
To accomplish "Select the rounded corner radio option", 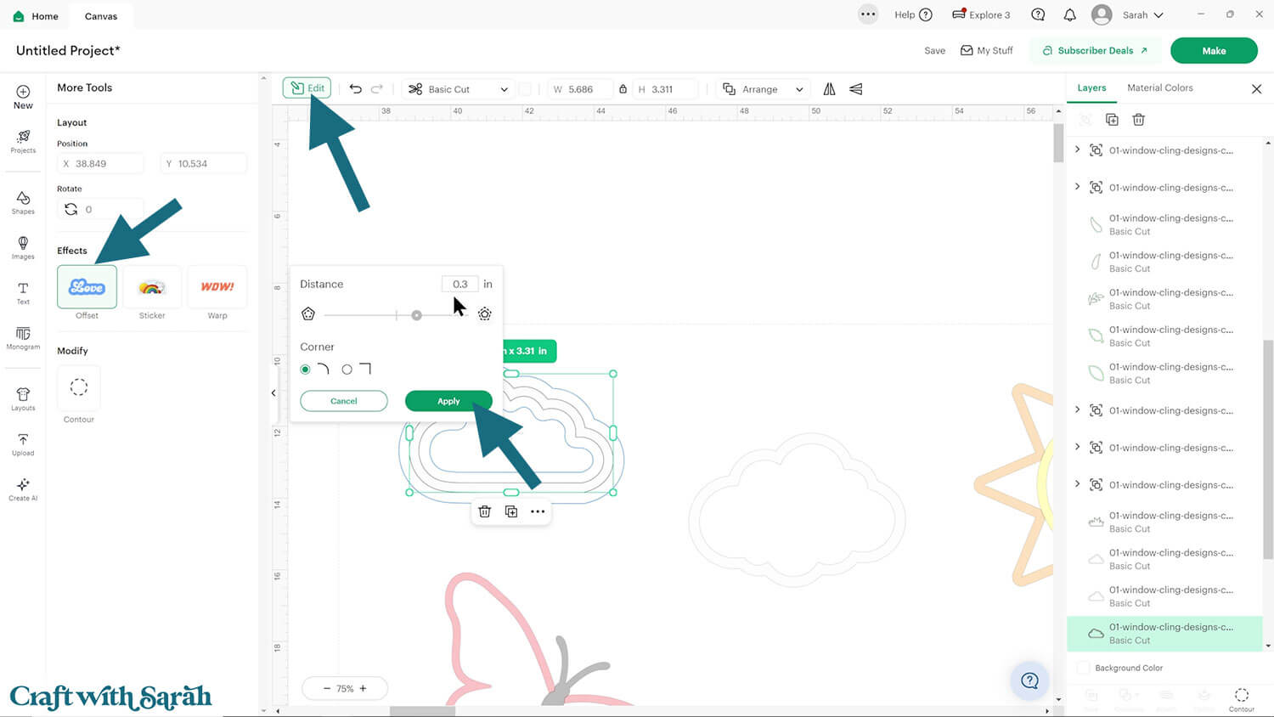I will coord(306,370).
